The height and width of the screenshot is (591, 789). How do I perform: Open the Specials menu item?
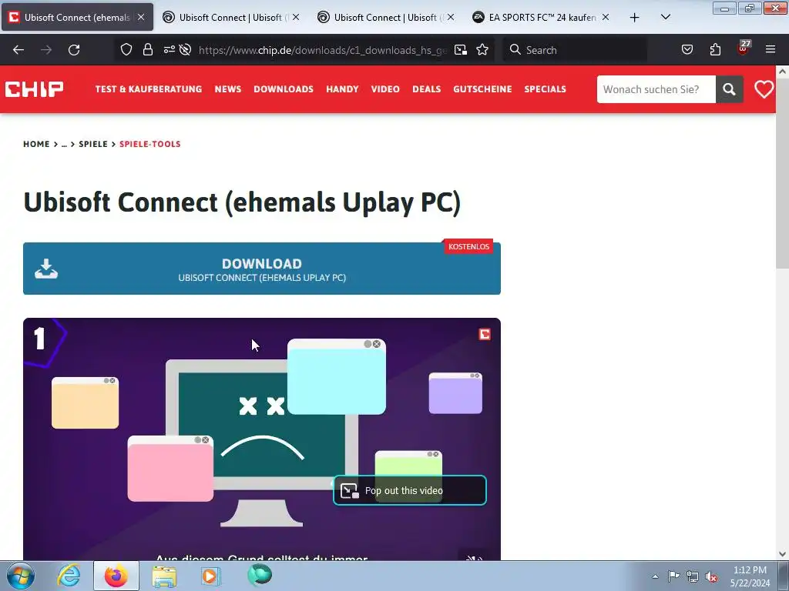[545, 89]
